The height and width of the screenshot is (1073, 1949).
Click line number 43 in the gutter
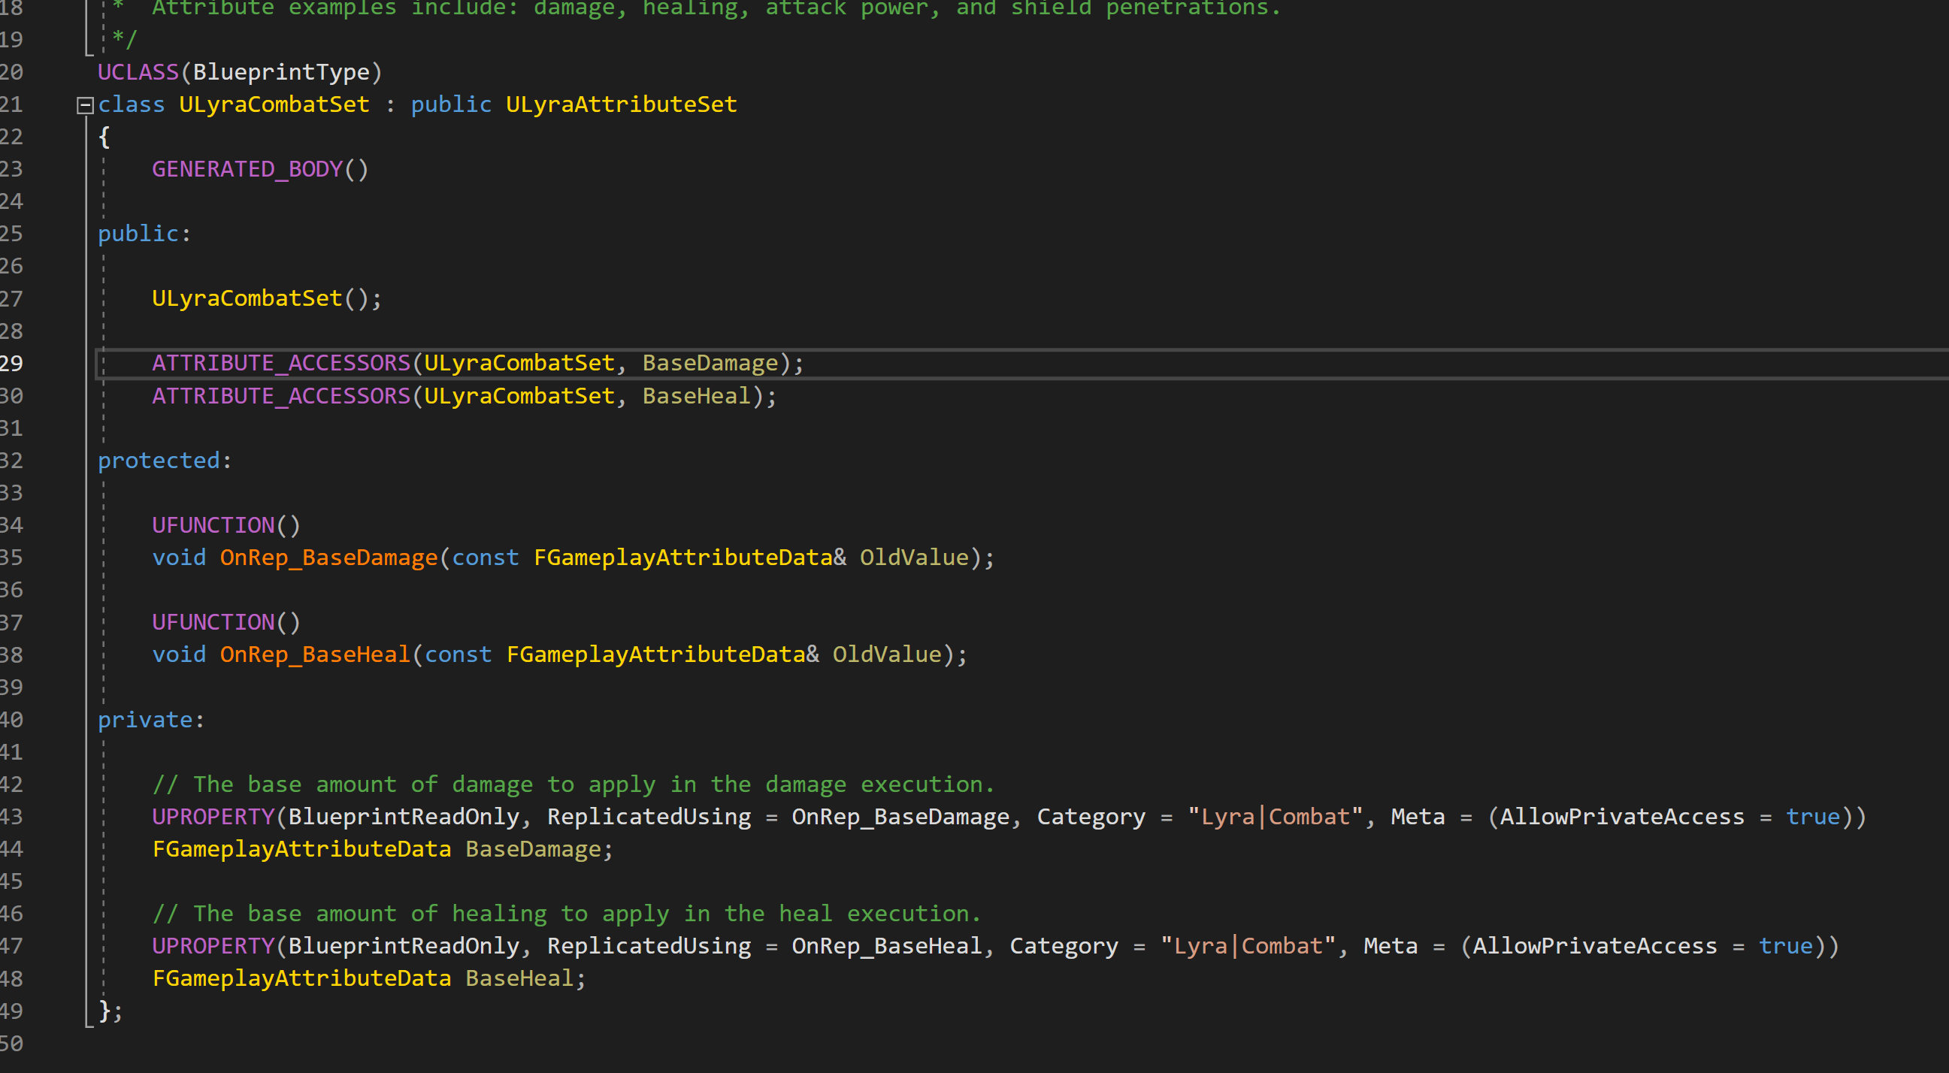11,817
